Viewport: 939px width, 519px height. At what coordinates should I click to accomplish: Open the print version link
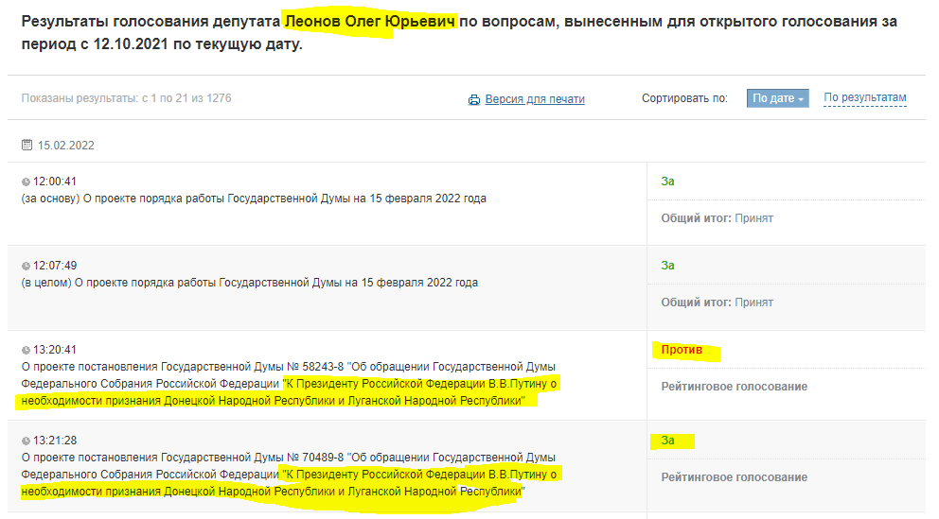(534, 99)
